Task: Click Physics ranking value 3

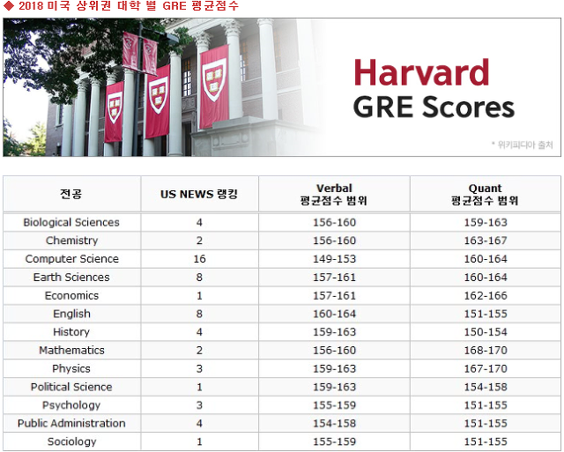Action: [x=199, y=368]
